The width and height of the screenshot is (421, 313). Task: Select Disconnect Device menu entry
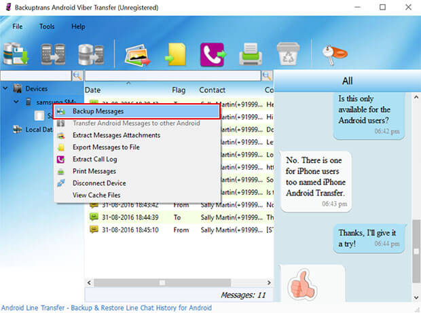click(136, 183)
